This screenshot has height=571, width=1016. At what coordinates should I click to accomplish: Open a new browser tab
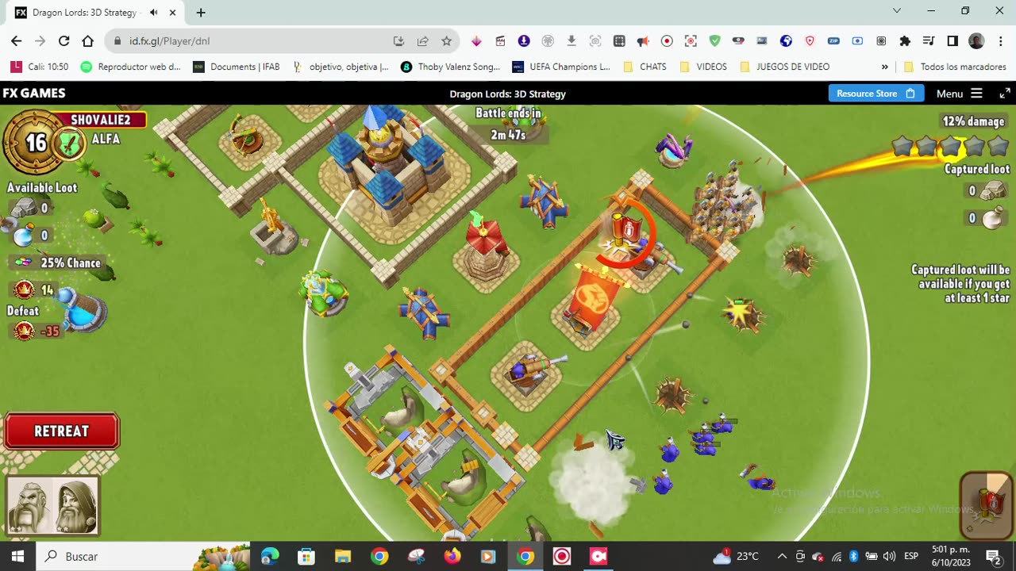(201, 13)
